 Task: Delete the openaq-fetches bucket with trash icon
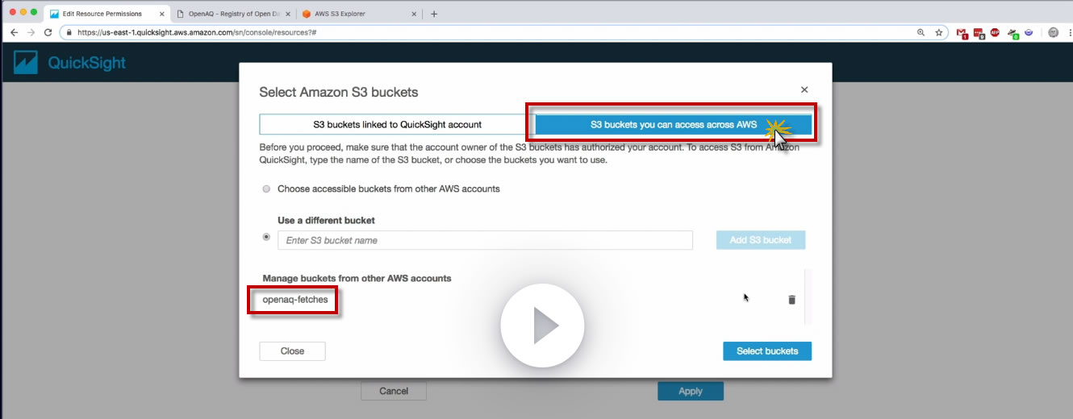791,300
